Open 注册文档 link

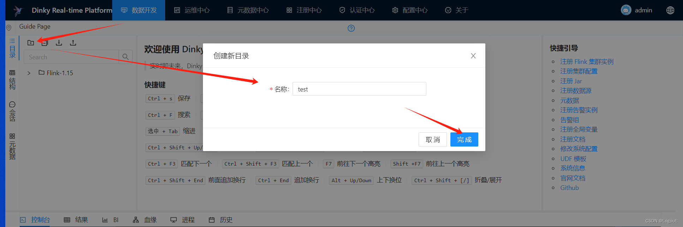(x=573, y=139)
